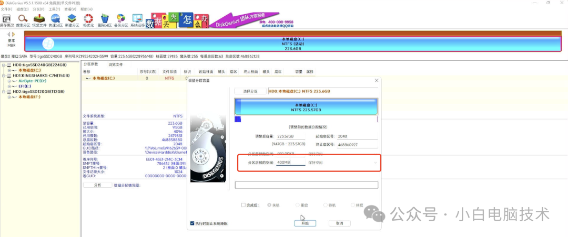
Task: Click the Windows logo on disk map
Action: coord(48,44)
